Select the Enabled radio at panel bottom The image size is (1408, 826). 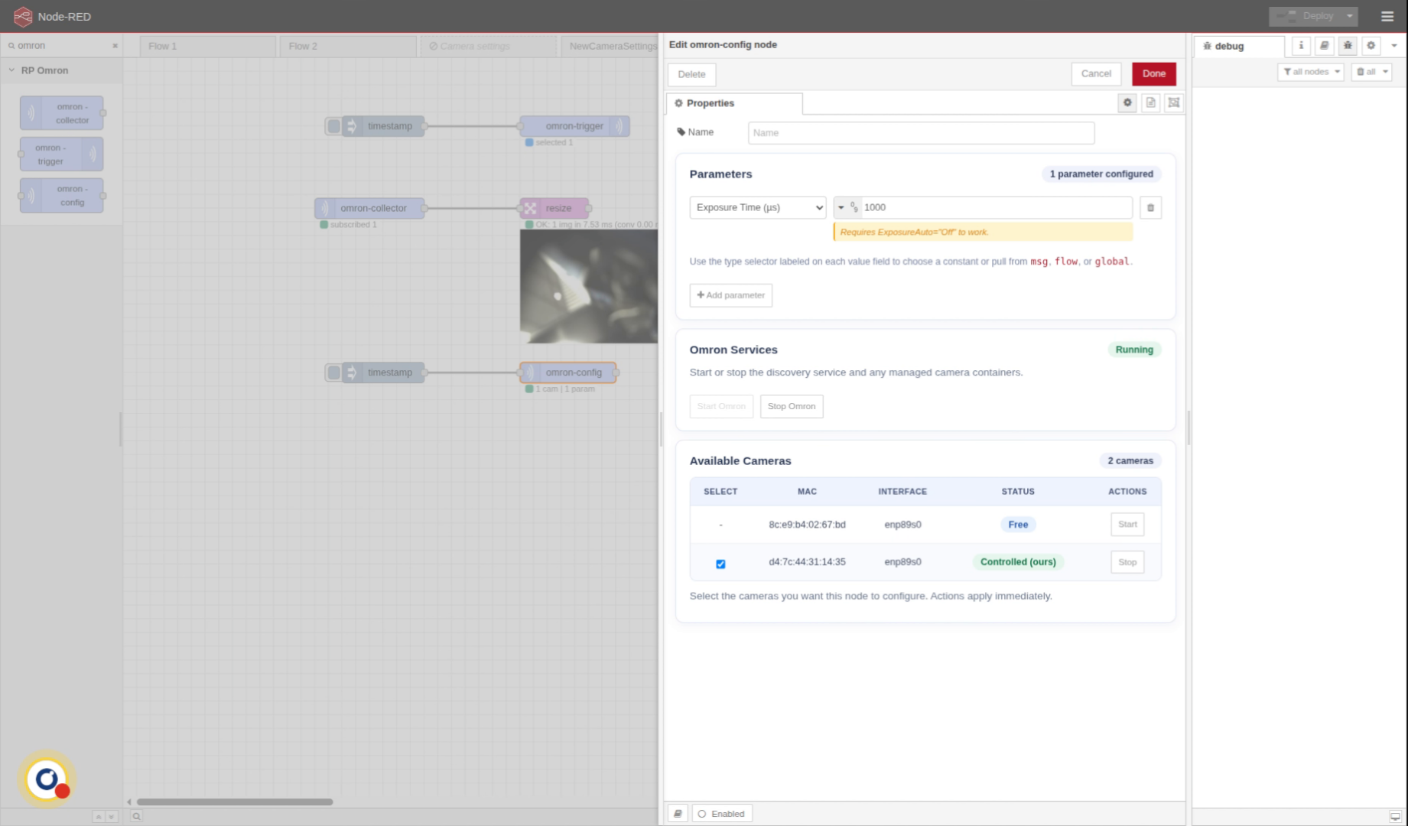[701, 813]
